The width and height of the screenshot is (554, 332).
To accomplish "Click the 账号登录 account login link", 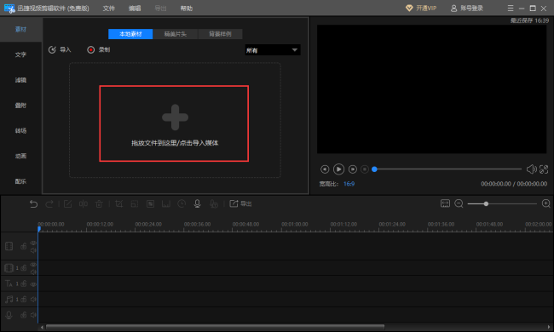I will pyautogui.click(x=467, y=9).
